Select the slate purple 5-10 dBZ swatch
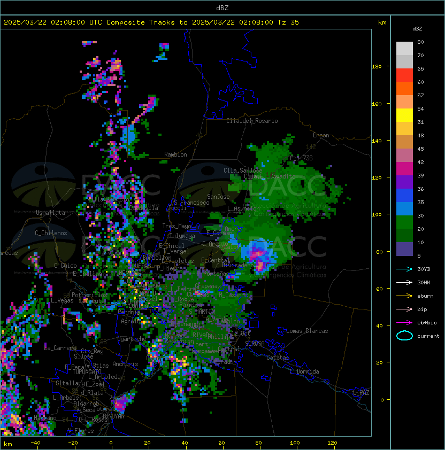The width and height of the screenshot is (445, 450). pos(404,249)
